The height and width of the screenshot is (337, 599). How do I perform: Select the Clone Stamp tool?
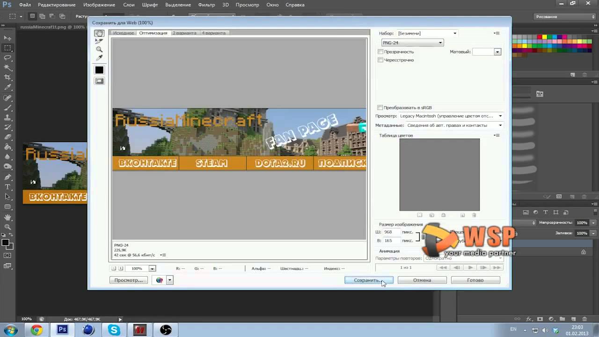(7, 117)
